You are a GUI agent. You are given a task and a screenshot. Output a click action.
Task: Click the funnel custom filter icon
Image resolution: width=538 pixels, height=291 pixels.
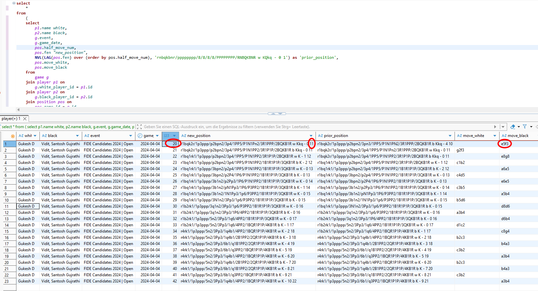pos(525,127)
